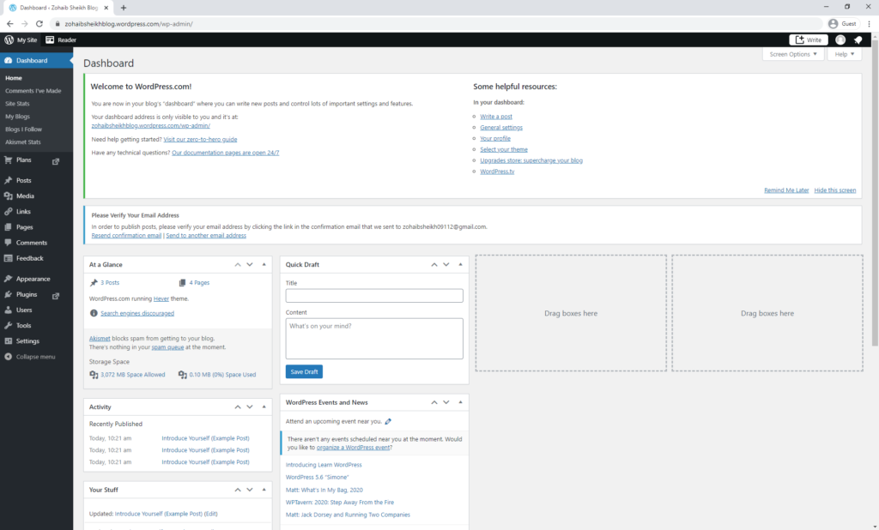Open the 3 Posts link
The image size is (879, 530).
click(x=110, y=283)
